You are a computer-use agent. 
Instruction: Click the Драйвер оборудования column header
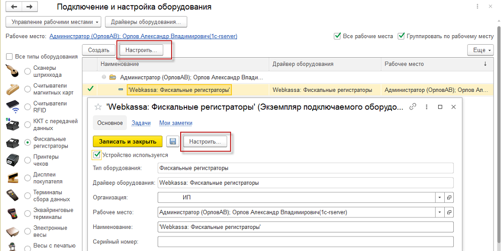[x=325, y=64]
